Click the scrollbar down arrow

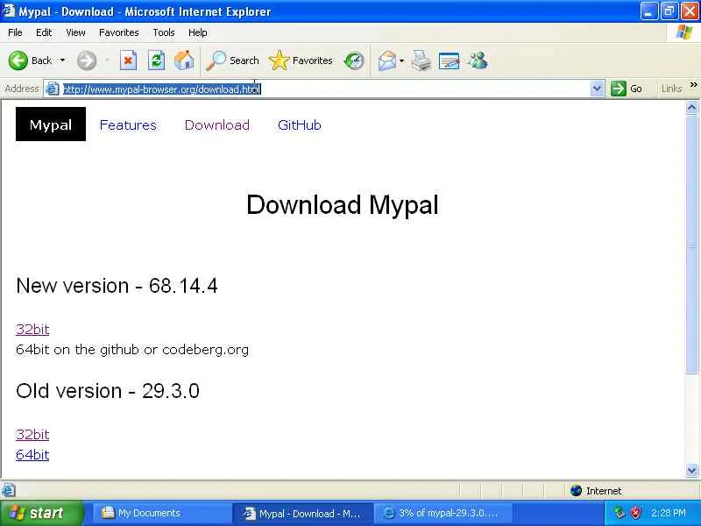click(691, 470)
